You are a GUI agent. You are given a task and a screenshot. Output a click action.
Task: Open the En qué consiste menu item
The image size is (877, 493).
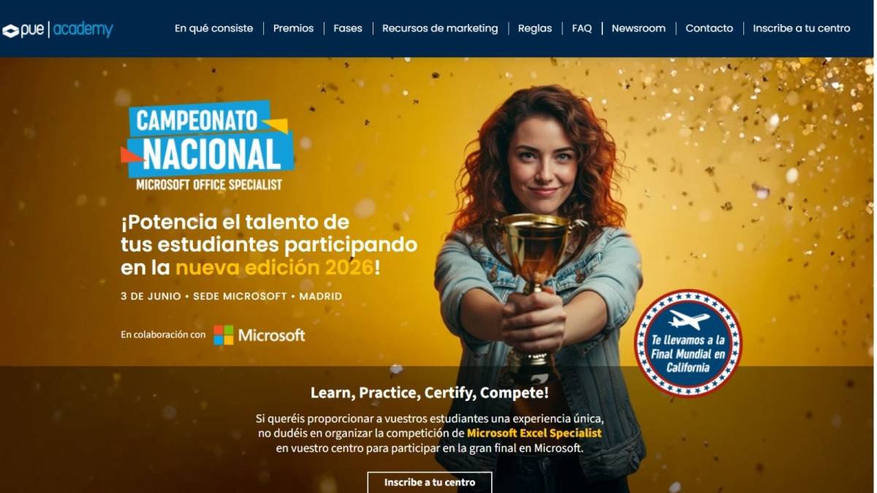(213, 28)
